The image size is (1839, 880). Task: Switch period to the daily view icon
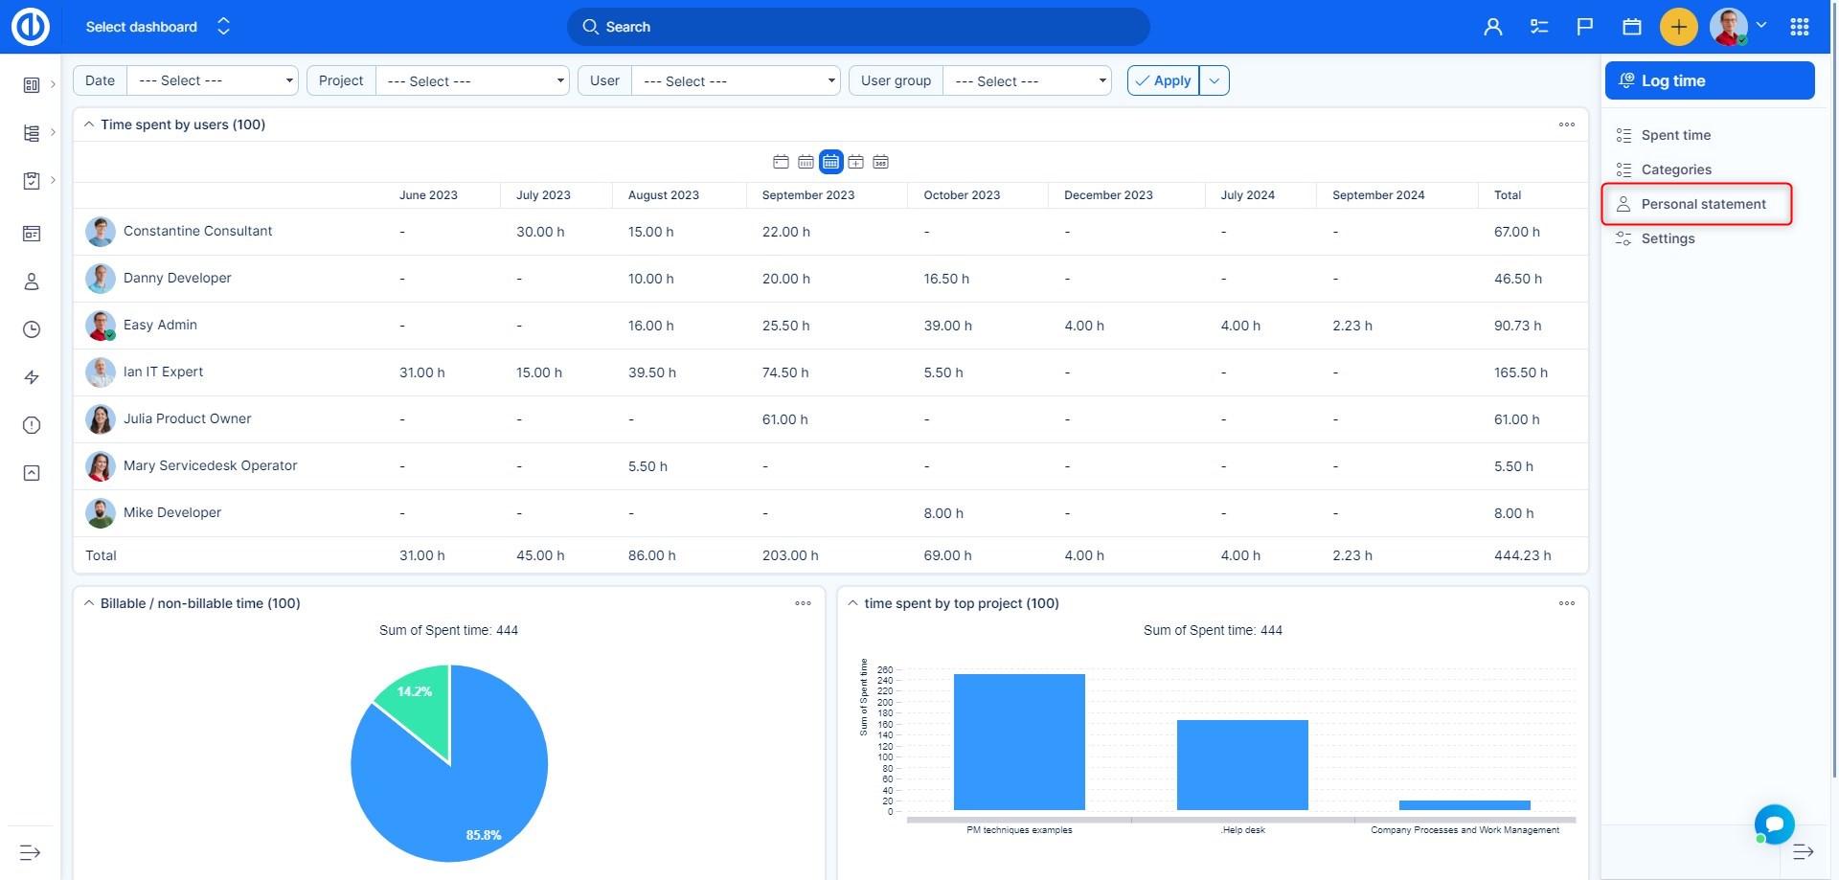[782, 162]
